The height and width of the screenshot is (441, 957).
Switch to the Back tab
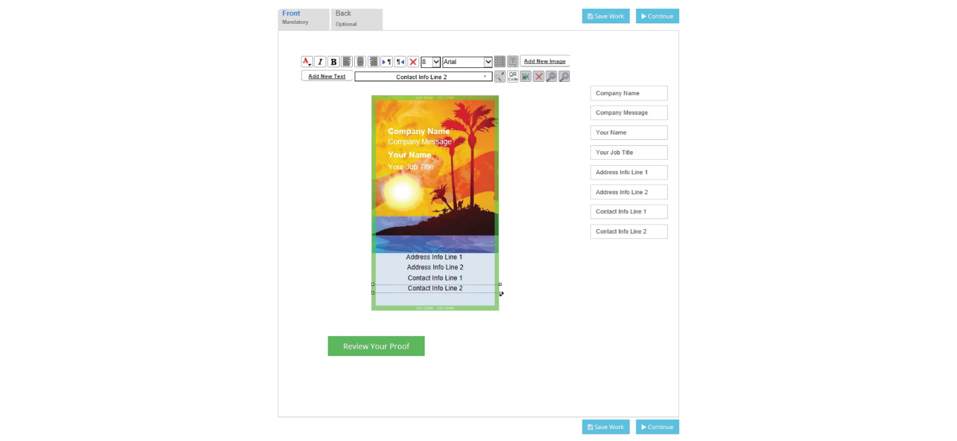coord(356,18)
